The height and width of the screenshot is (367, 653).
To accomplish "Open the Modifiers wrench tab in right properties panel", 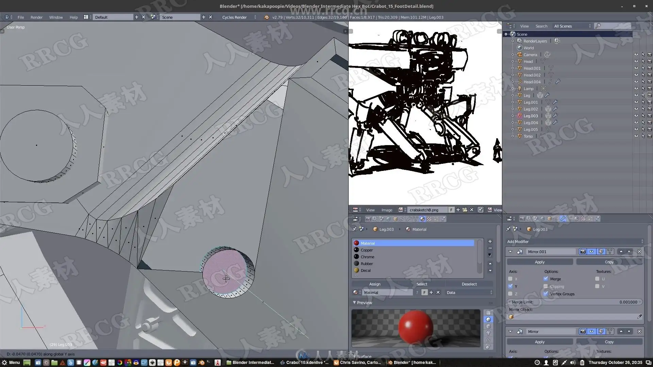I will 563,219.
